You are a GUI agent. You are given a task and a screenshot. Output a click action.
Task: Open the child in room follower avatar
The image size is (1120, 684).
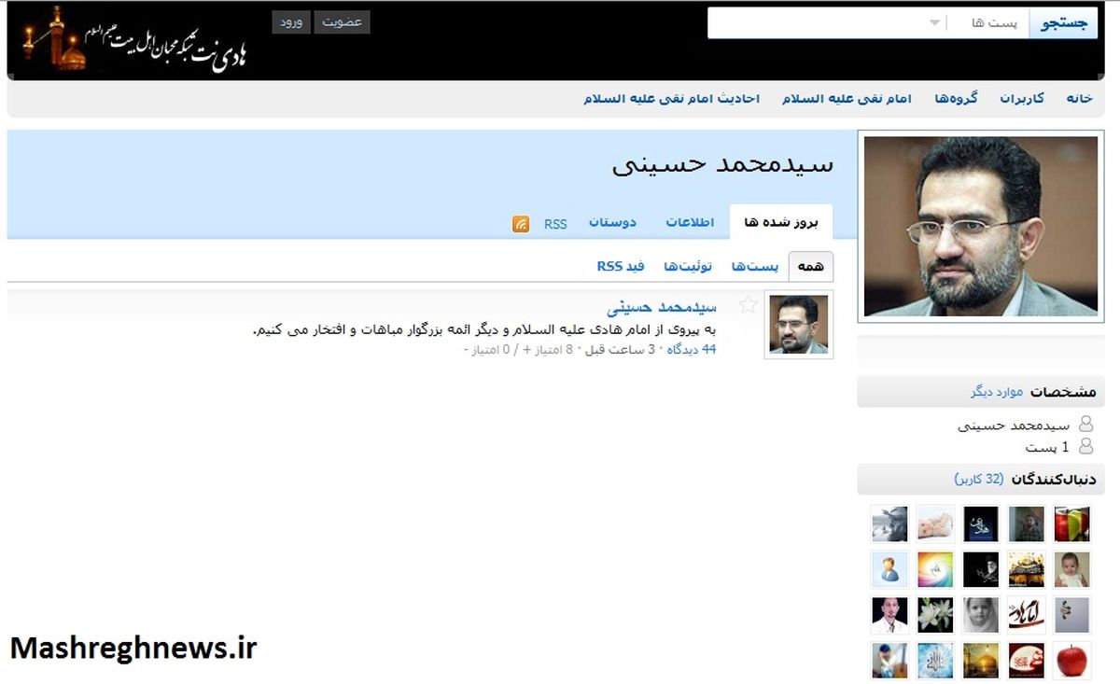point(1027,523)
